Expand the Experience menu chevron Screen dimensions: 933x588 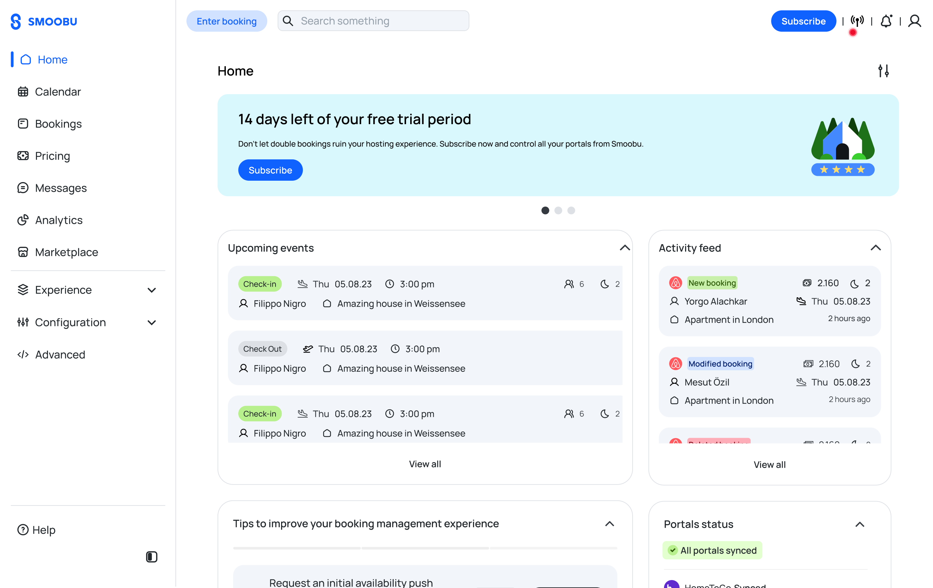(x=152, y=290)
